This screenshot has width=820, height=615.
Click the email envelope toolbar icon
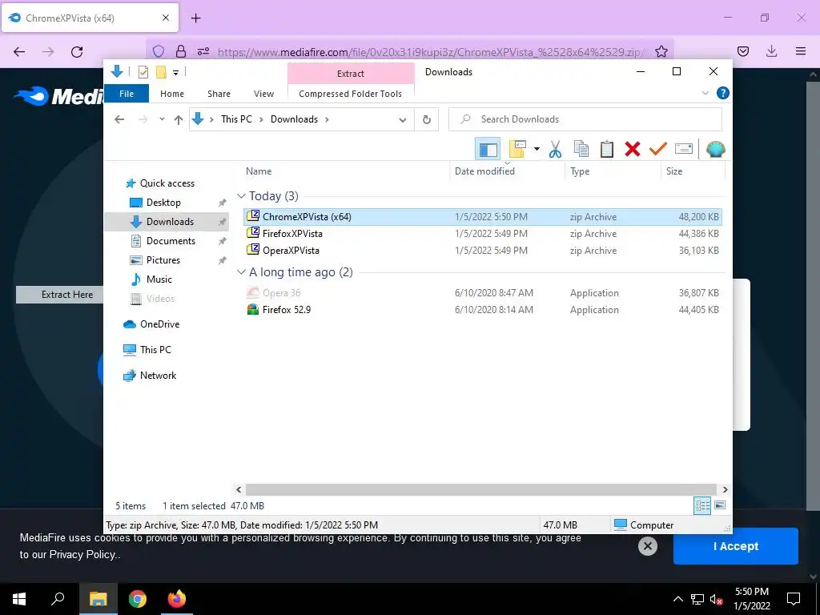click(x=684, y=150)
